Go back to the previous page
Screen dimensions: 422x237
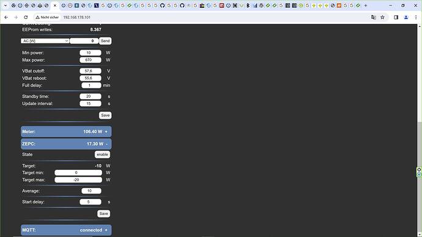tap(6, 17)
